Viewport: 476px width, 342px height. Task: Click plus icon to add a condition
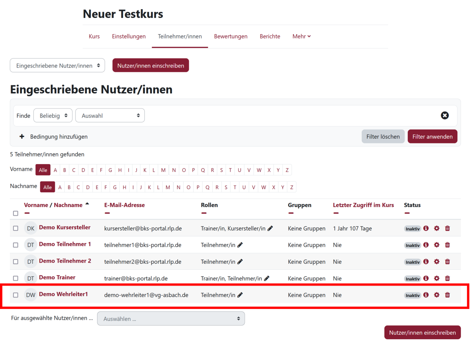tap(22, 137)
